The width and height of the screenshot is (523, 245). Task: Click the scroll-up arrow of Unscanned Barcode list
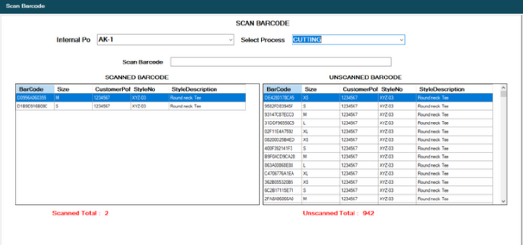coord(503,87)
